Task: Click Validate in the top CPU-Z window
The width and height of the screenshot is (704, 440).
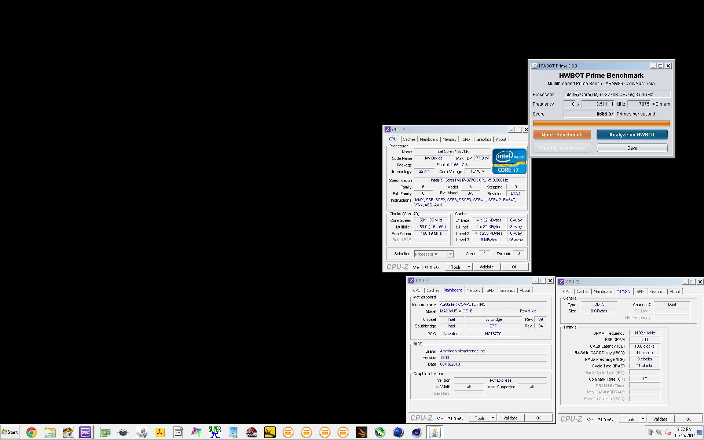Action: click(x=487, y=267)
